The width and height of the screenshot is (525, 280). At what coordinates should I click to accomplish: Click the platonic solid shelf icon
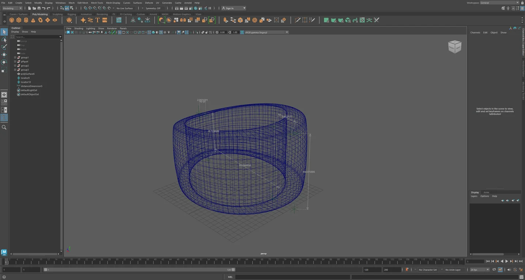[x=69, y=20]
